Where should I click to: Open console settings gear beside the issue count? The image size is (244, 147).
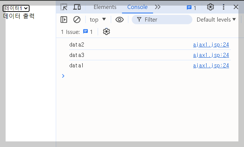[x=106, y=32]
